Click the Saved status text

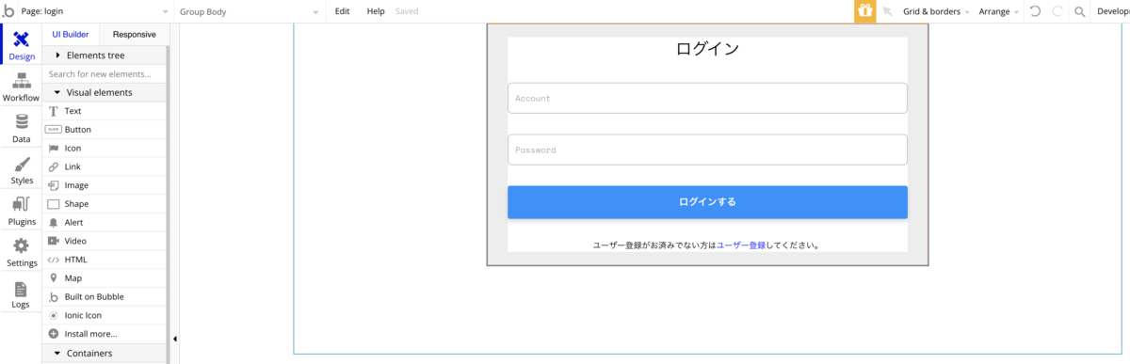point(407,11)
